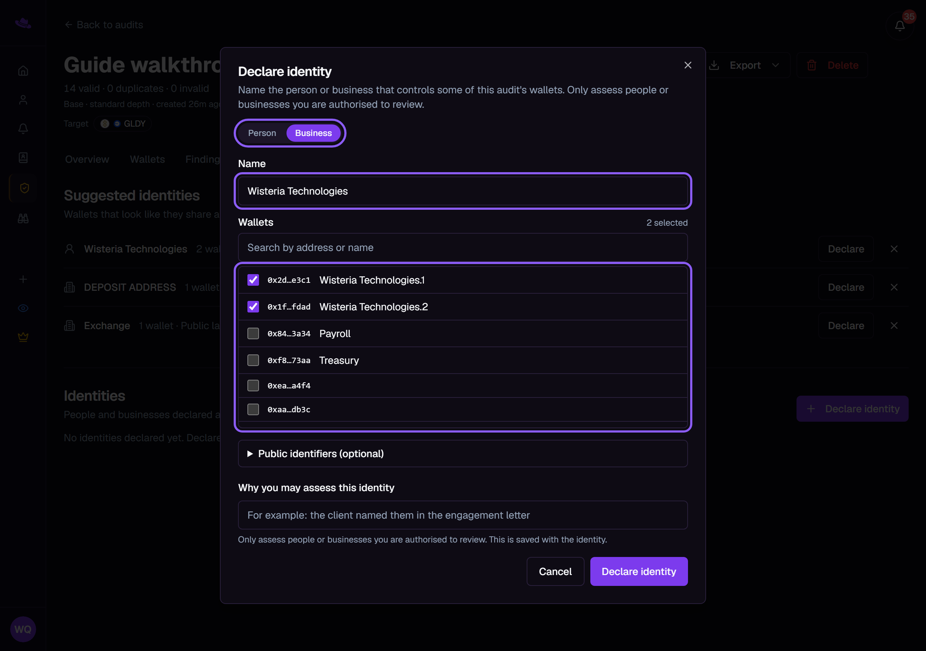Uncheck the Wisteria Technologies.1 wallet checkbox
926x651 pixels.
pos(253,280)
